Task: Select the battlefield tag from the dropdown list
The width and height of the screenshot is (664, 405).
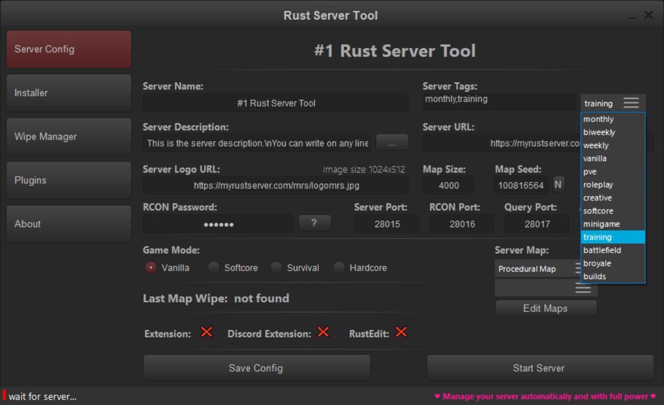Action: coord(602,250)
